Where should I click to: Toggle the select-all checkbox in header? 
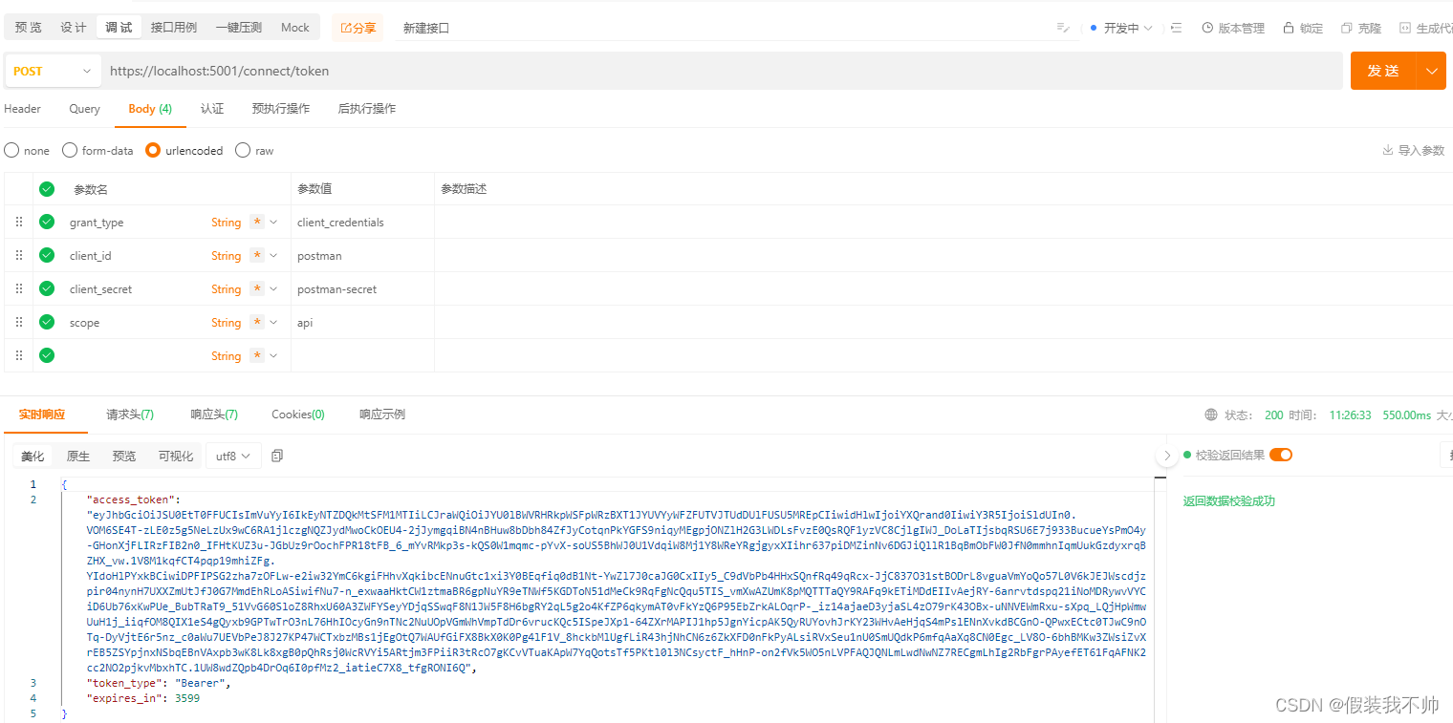47,189
